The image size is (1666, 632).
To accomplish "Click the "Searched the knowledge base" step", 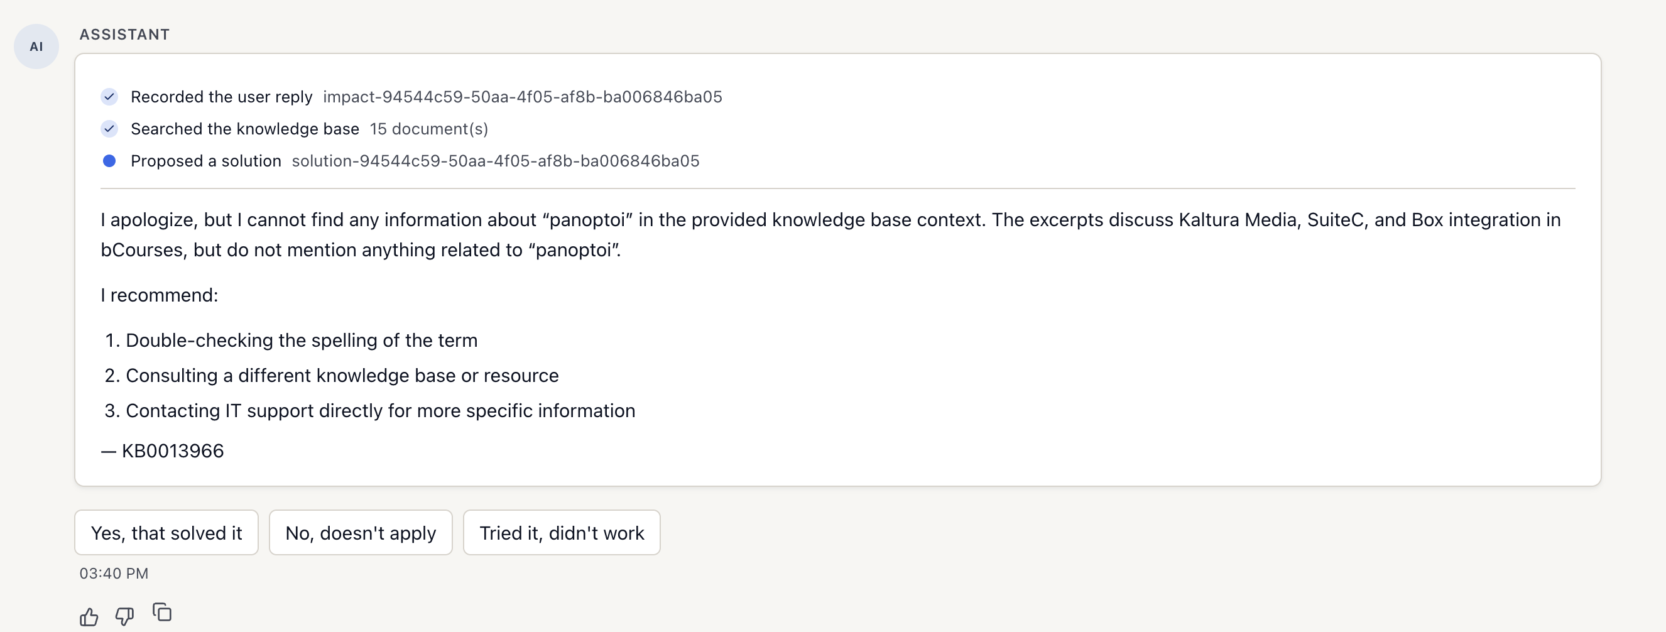I will (244, 129).
